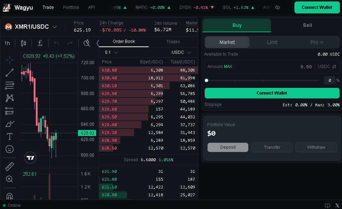Screen dimensions: 342x209
Task: Open the 0.1 price grouping dropdown
Action: click(x=111, y=52)
